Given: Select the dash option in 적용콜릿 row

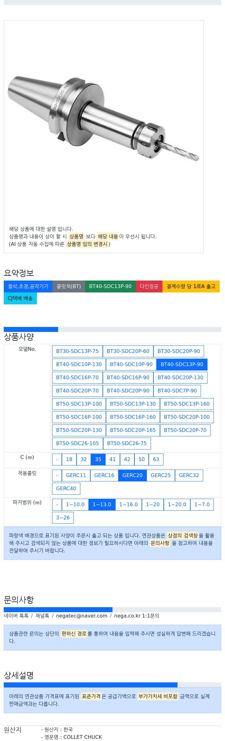Looking at the screenshot, I should pos(57,476).
